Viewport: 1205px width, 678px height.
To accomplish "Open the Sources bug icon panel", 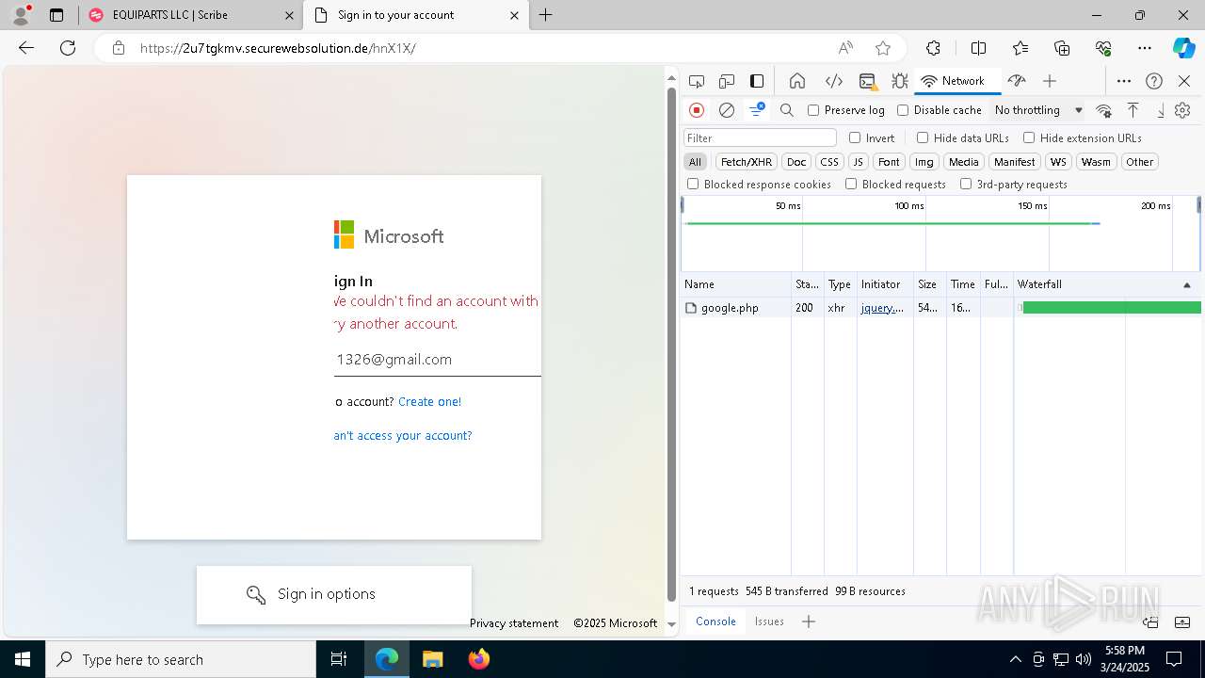I will coord(900,81).
